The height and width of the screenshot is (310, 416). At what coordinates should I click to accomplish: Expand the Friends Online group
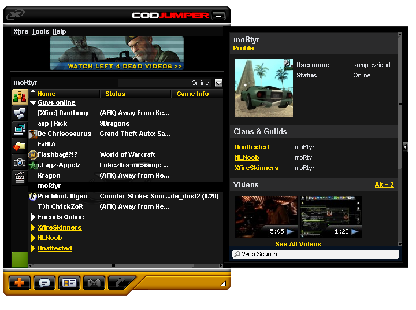click(x=33, y=217)
